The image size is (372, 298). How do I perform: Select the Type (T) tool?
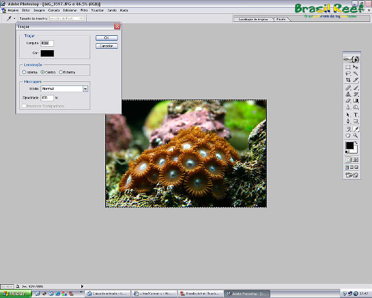356,114
